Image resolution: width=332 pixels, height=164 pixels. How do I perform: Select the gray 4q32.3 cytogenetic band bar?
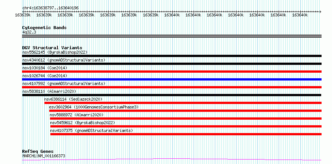[x=172, y=36]
